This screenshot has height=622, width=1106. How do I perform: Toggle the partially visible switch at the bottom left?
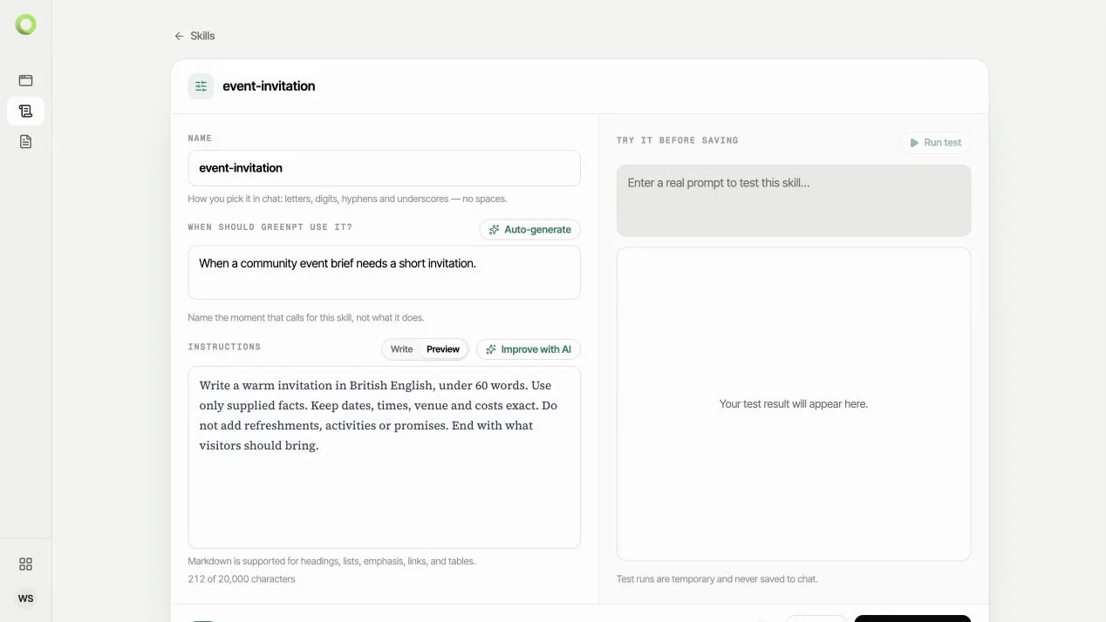[202, 619]
